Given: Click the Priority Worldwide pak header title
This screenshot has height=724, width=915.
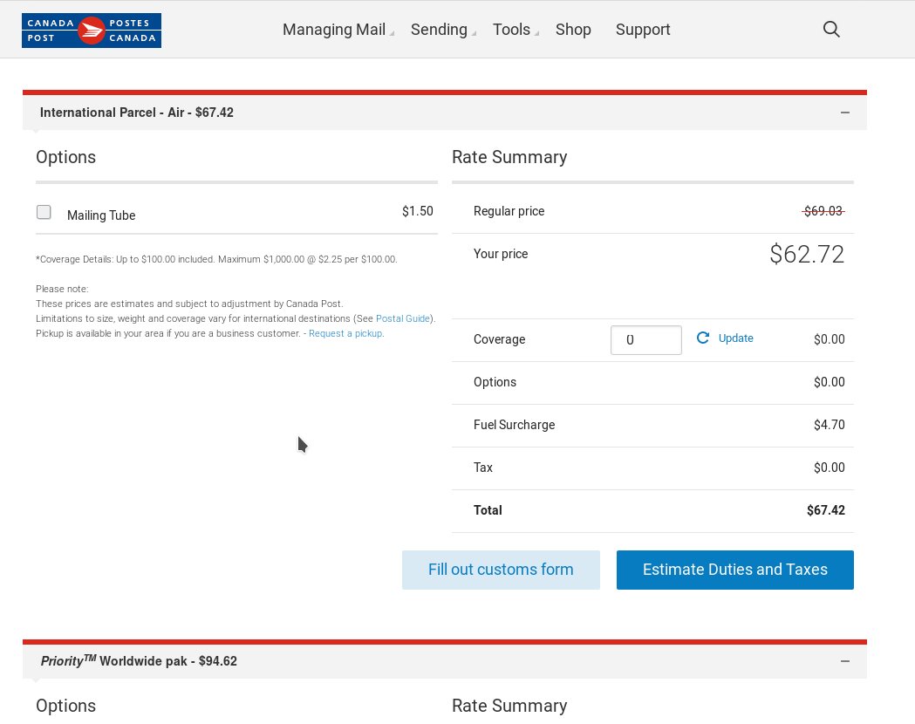Looking at the screenshot, I should pos(139,661).
